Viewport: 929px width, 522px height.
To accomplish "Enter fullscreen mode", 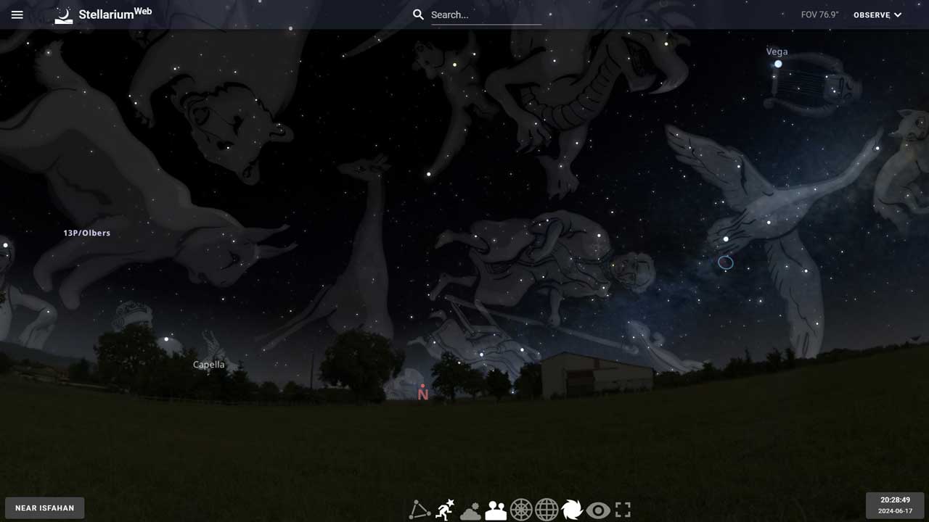I will (x=623, y=510).
